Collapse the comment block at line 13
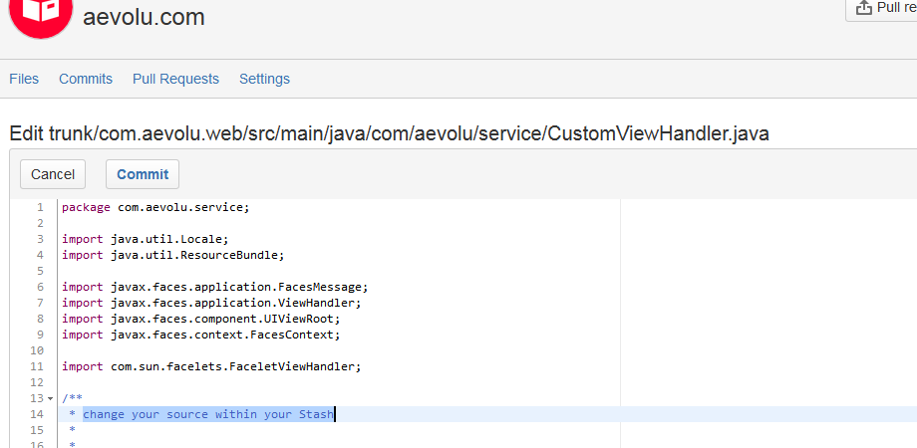Screen dimensions: 917x448 point(50,399)
